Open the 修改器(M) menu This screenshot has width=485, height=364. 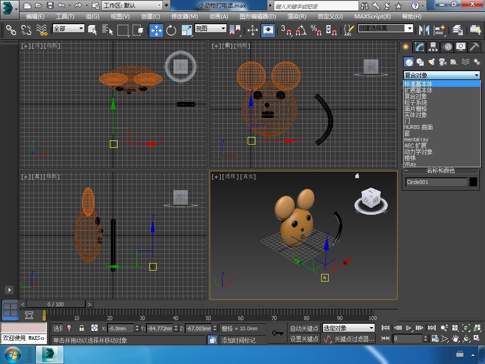coord(185,17)
